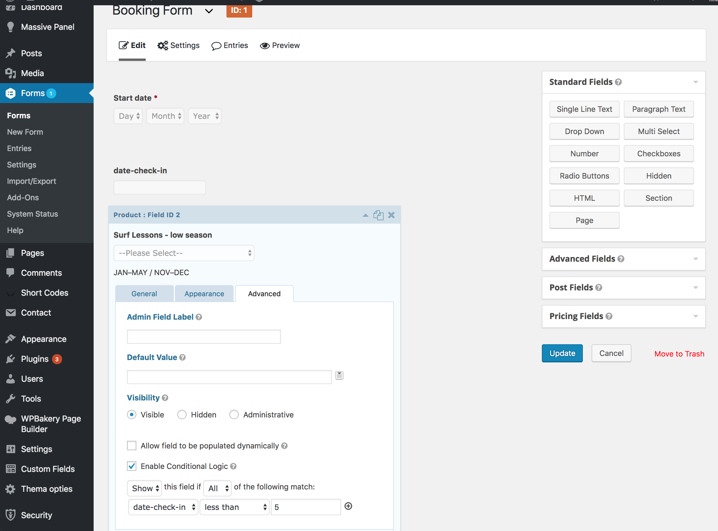The image size is (718, 531).
Task: Check Allow field to be populated dynamically
Action: pos(132,446)
